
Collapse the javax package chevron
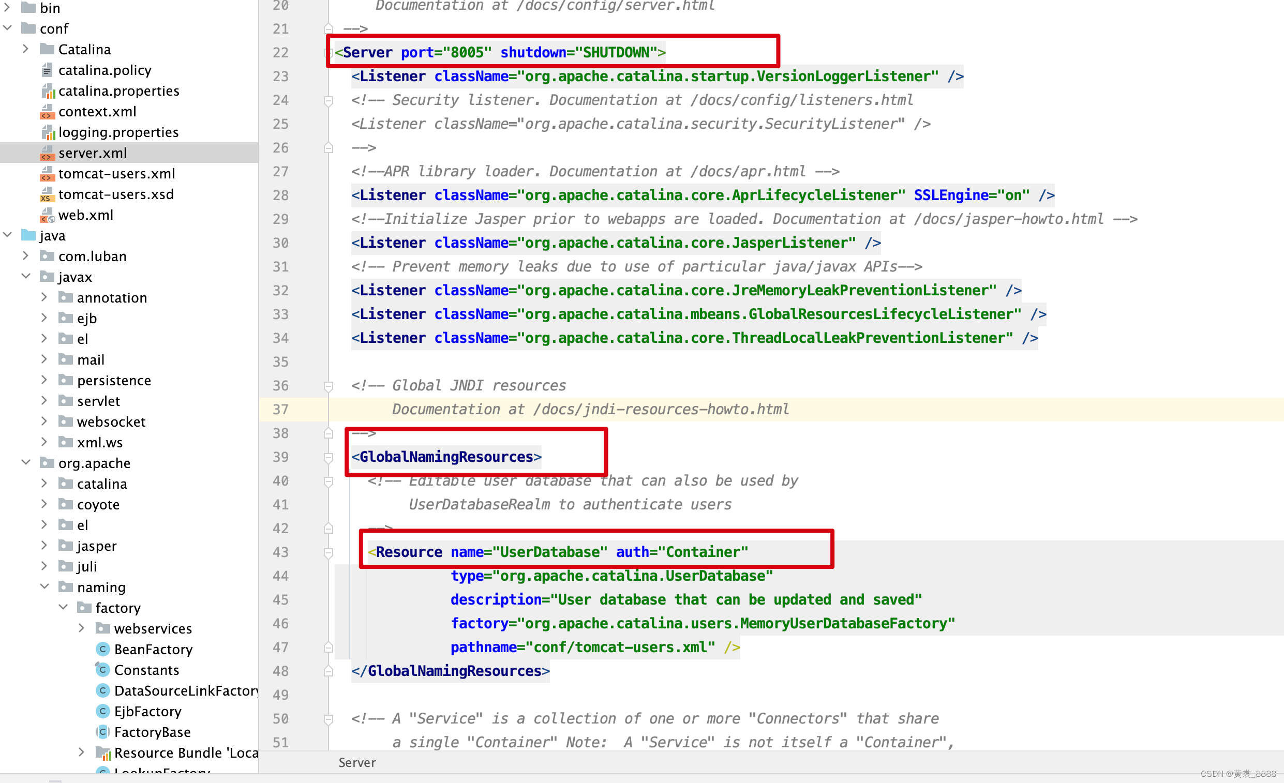tap(26, 276)
